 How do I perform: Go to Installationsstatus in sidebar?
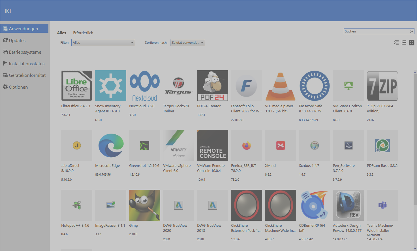click(27, 64)
